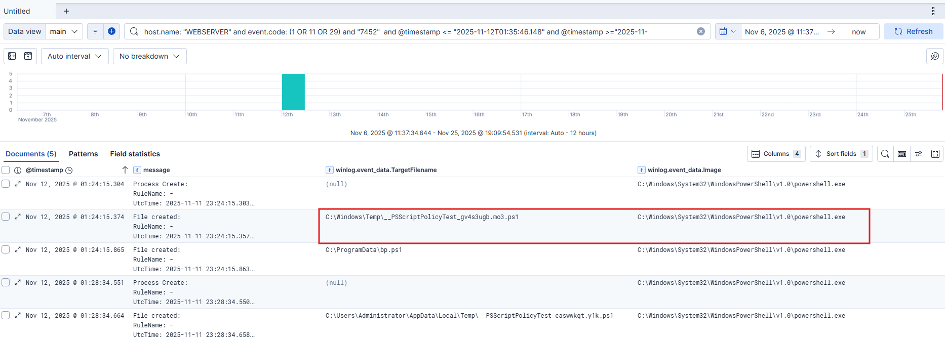Click the add filter plus icon
This screenshot has height=340, width=945.
point(111,31)
